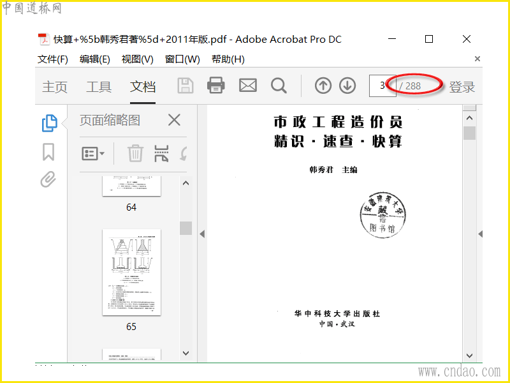Click the 页面缩略图 panel title
Viewport: 510px width, 383px height.
(x=110, y=120)
